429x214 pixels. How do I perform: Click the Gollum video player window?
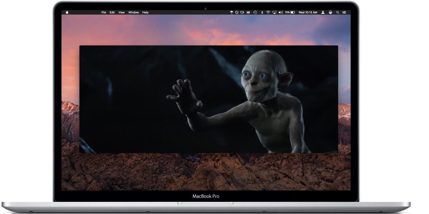pyautogui.click(x=208, y=99)
